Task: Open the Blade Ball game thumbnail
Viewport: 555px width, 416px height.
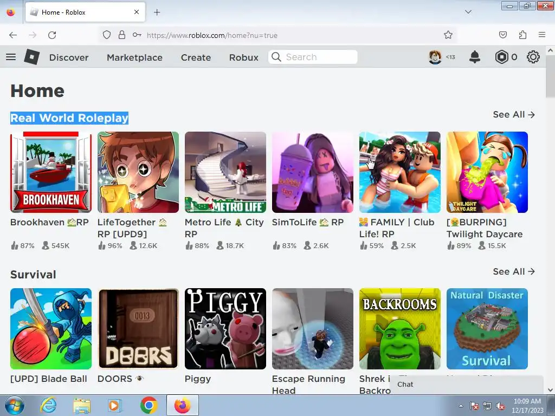Action: coord(50,329)
